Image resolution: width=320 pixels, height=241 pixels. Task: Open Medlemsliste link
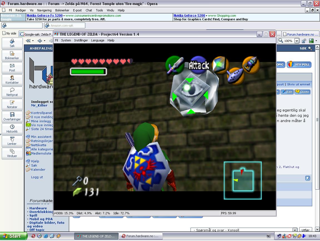pos(41,153)
